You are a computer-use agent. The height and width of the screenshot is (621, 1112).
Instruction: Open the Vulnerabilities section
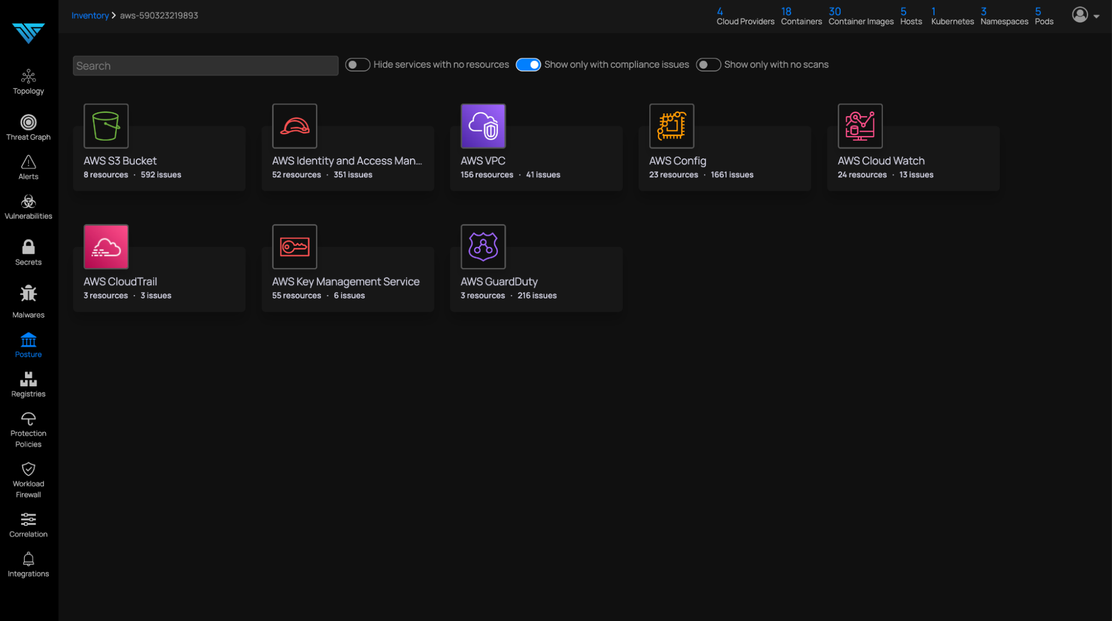pos(28,207)
